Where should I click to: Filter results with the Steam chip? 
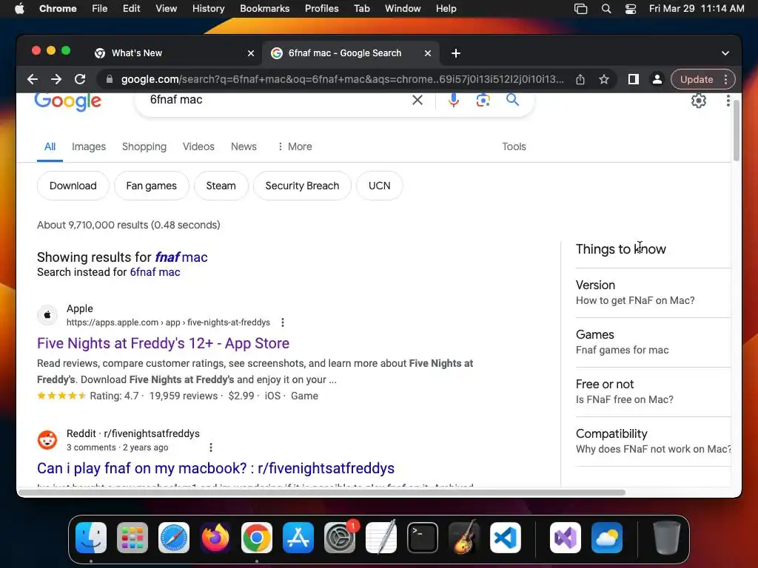tap(221, 186)
